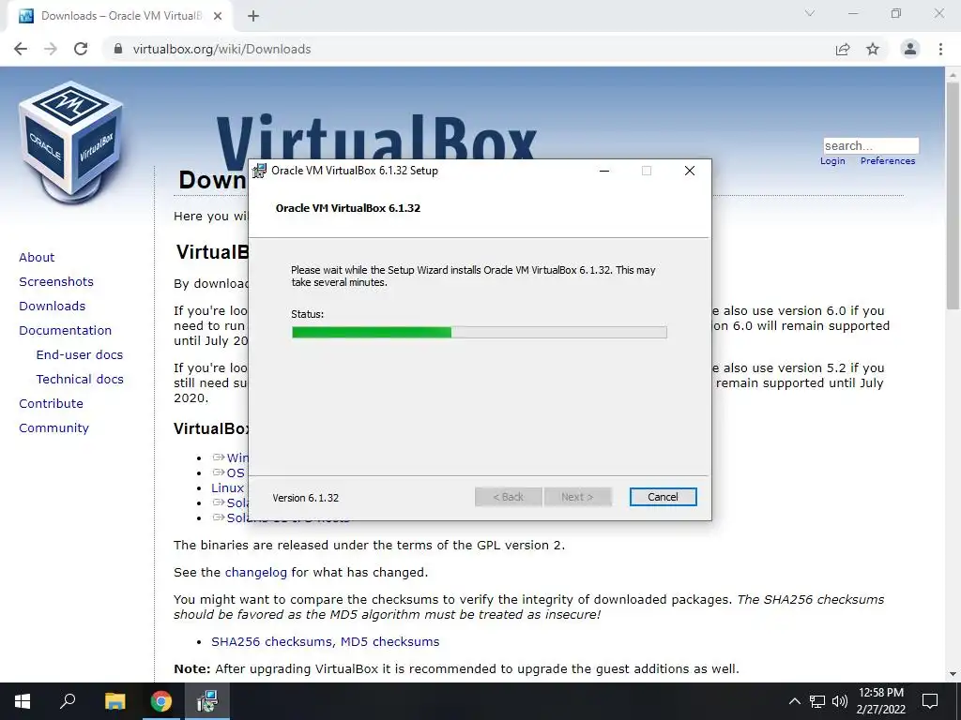Click the browser forward arrow

click(51, 49)
